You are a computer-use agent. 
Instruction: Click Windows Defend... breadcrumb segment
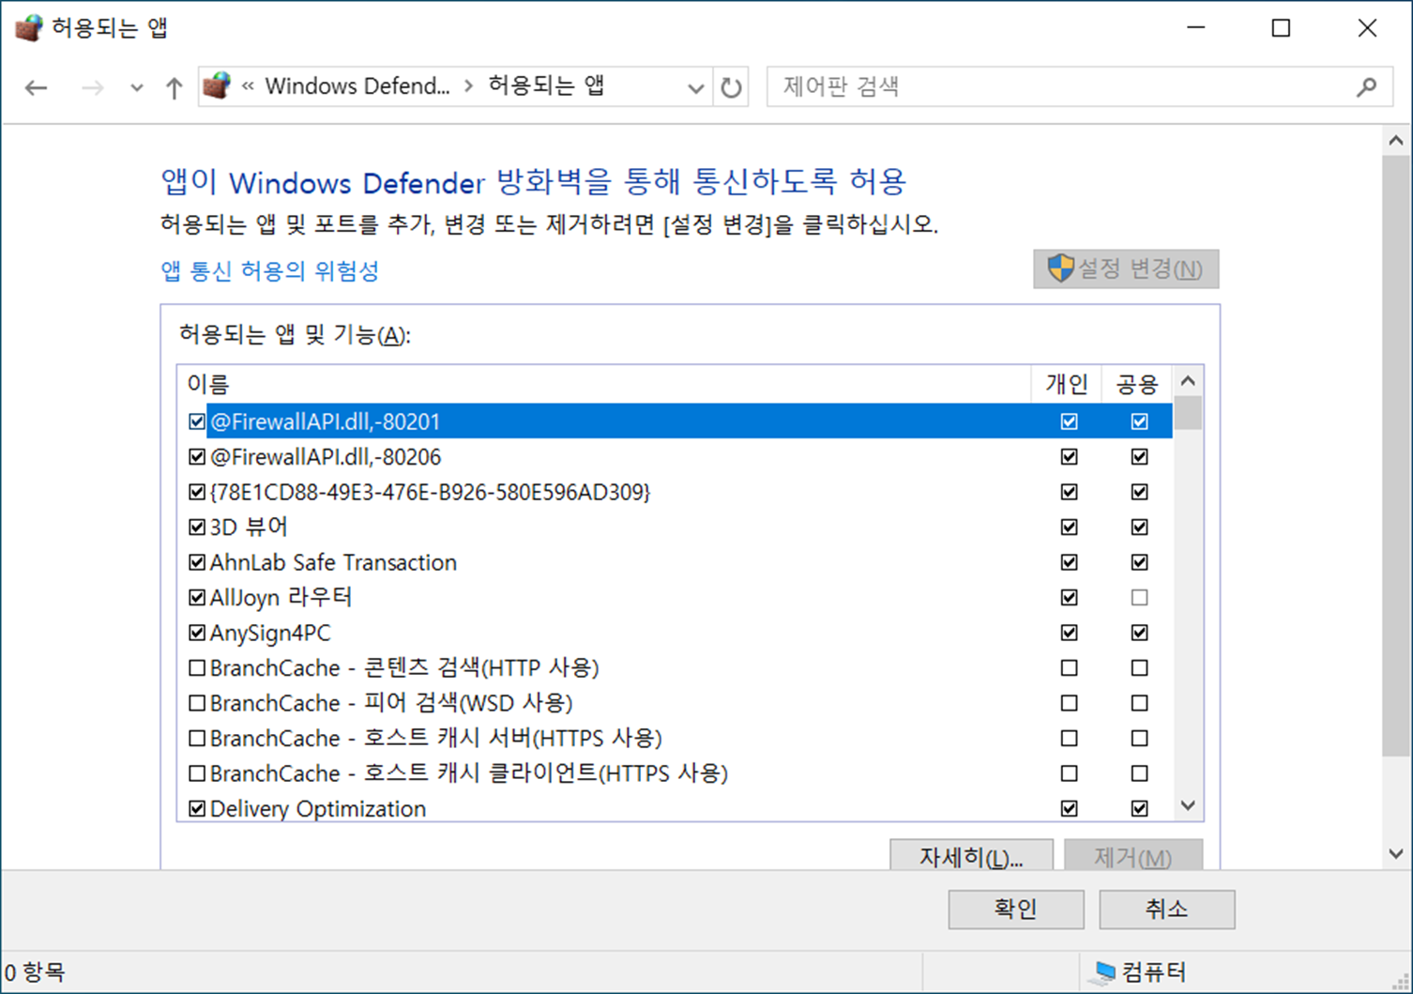coord(357,86)
